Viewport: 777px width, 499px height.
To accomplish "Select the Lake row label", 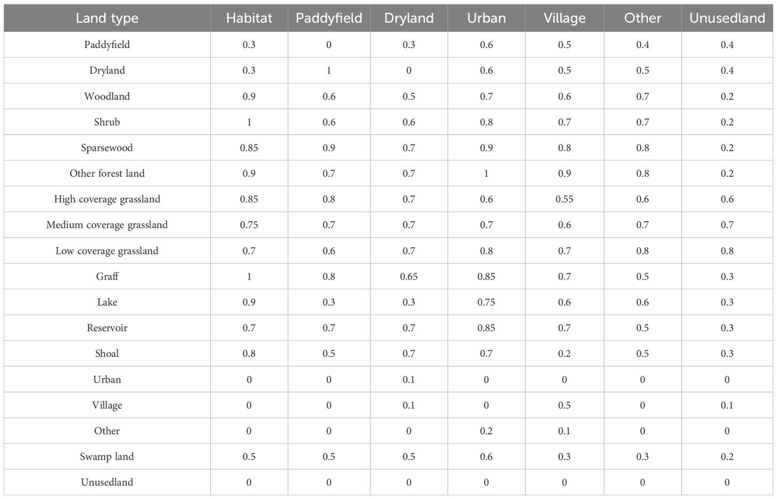I will click(x=107, y=302).
